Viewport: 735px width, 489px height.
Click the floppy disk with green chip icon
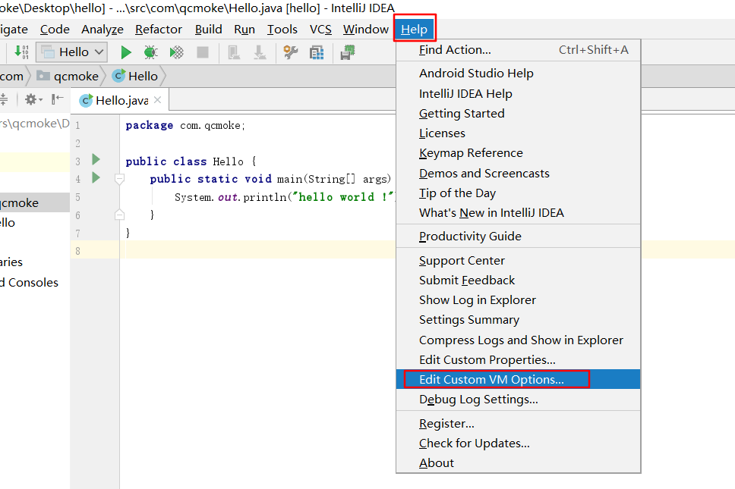(347, 52)
